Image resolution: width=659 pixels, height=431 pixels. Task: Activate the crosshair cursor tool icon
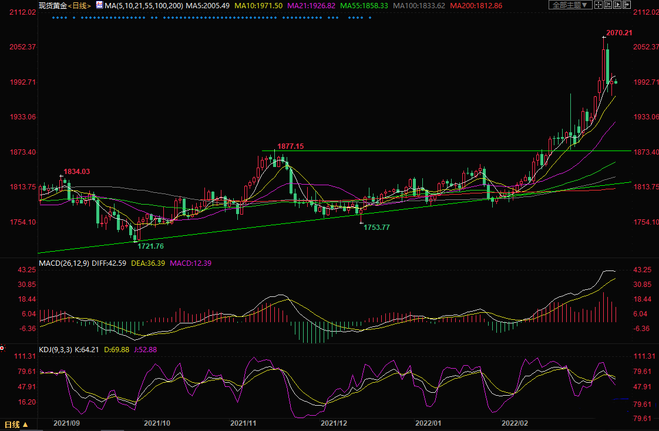[x=599, y=5]
